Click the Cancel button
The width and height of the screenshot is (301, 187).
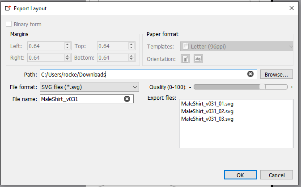point(276,175)
